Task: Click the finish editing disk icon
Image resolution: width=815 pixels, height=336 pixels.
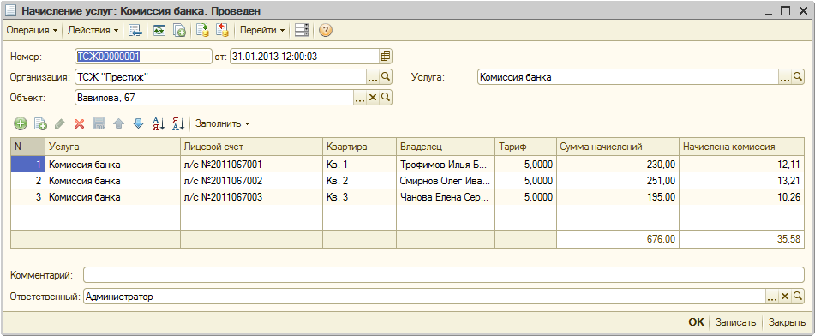Action: 99,123
